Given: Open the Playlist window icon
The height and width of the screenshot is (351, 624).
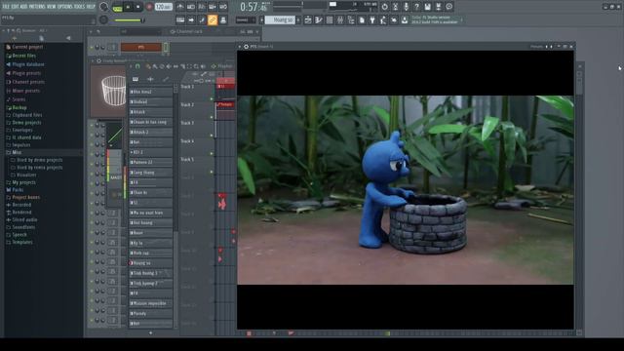Looking at the screenshot, I should coord(308,19).
